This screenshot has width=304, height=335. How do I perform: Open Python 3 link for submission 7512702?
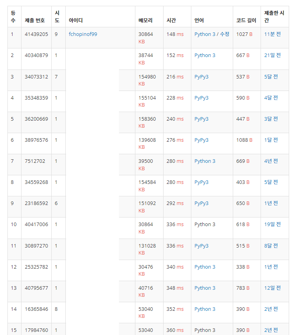pyautogui.click(x=205, y=161)
